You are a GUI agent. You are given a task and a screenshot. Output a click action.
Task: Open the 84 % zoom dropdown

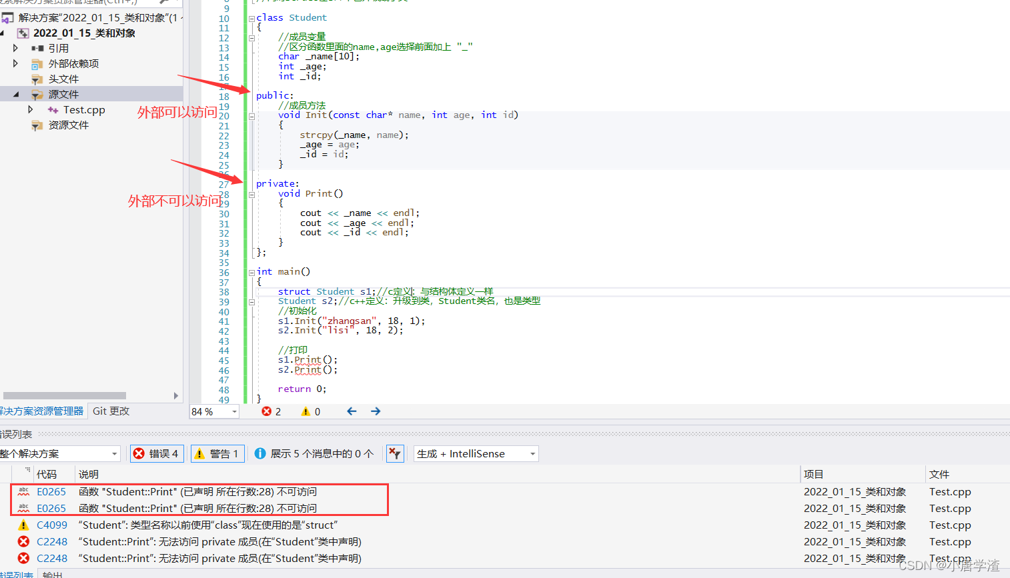pos(234,412)
